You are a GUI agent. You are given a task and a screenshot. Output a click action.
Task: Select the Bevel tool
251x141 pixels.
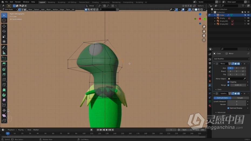point(4,74)
